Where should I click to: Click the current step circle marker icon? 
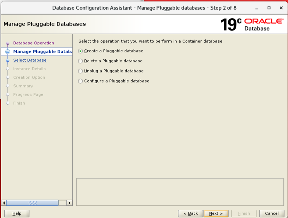pyautogui.click(x=8, y=52)
